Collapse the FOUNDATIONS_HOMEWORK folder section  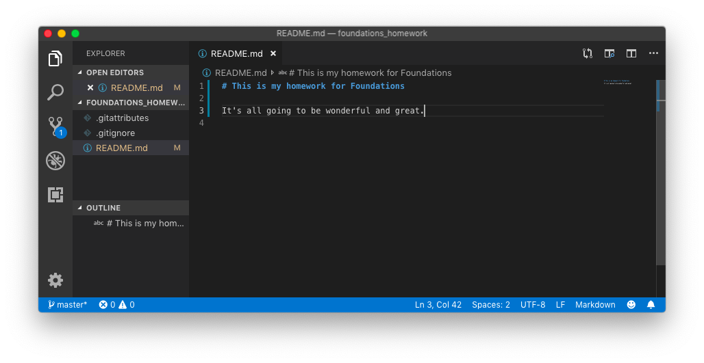click(131, 103)
